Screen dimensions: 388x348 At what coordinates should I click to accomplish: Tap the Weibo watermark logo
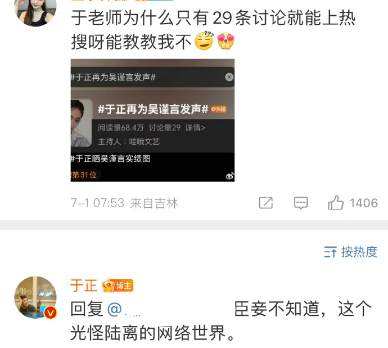coord(230,176)
